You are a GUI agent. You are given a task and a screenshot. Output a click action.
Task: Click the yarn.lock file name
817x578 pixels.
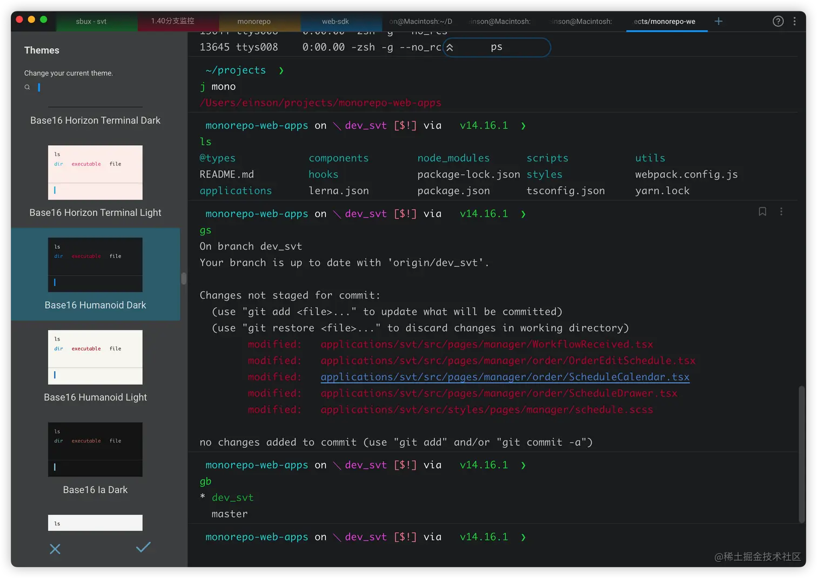pos(662,191)
